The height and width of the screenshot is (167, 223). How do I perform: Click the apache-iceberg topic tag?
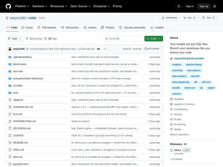[x=194, y=65]
